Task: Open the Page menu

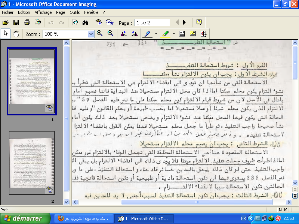Action: [61, 12]
